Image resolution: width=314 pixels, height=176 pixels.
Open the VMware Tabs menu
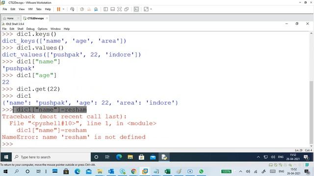click(39, 9)
